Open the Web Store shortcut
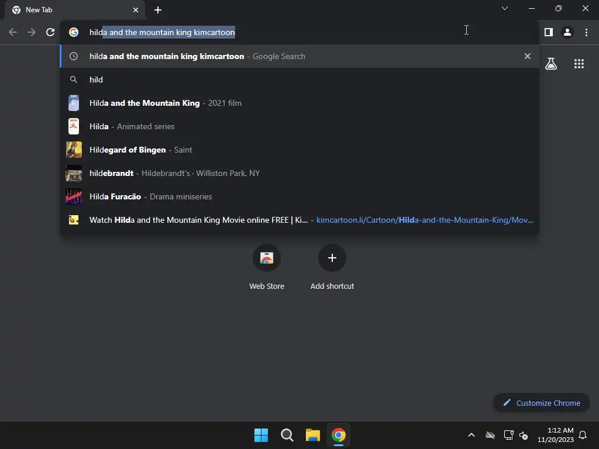599x449 pixels. click(x=267, y=266)
